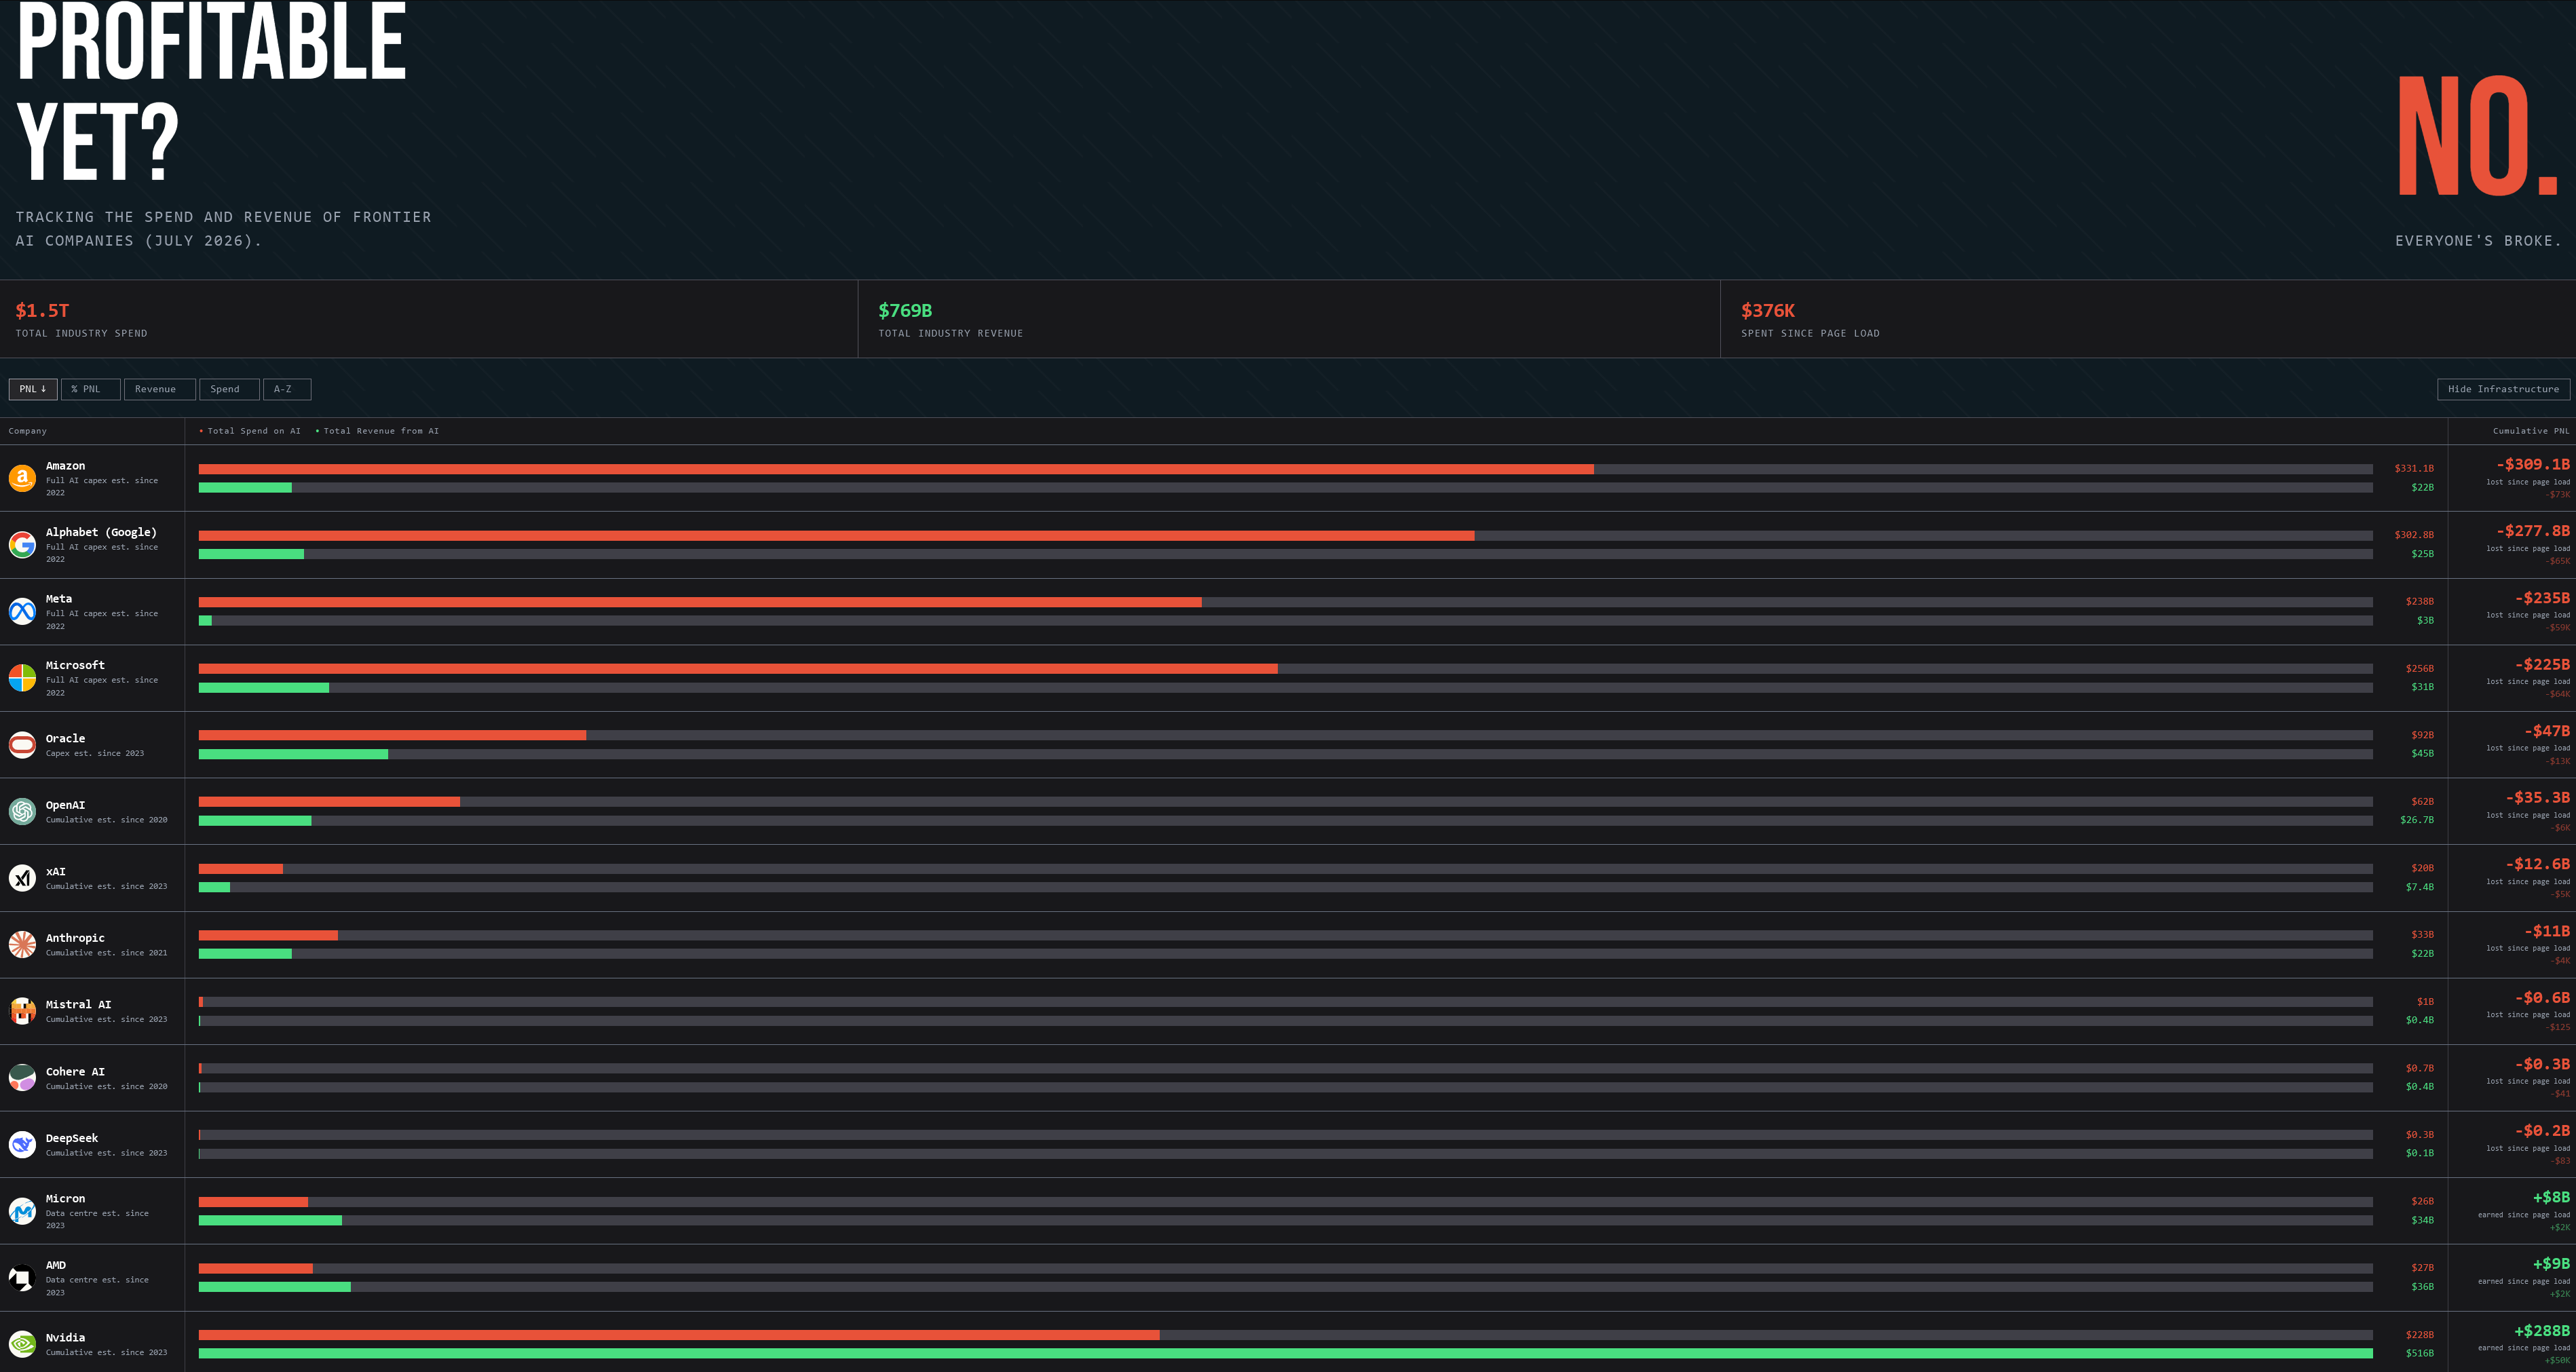Click the Oracle company name
Viewport: 2576px width, 1372px height.
pos(65,738)
